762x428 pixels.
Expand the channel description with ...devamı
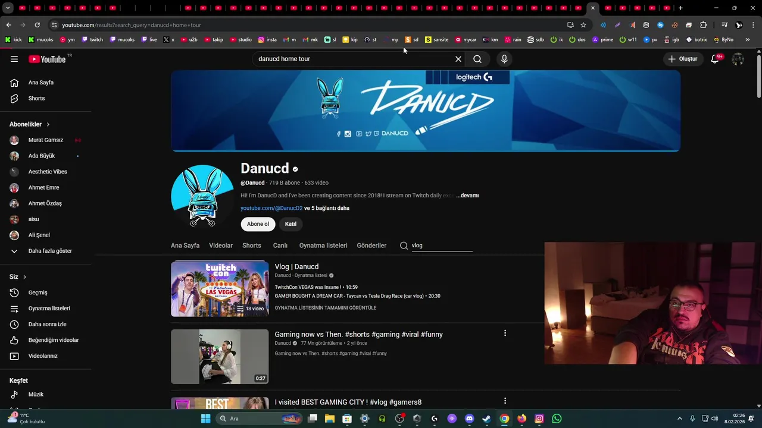coord(467,196)
